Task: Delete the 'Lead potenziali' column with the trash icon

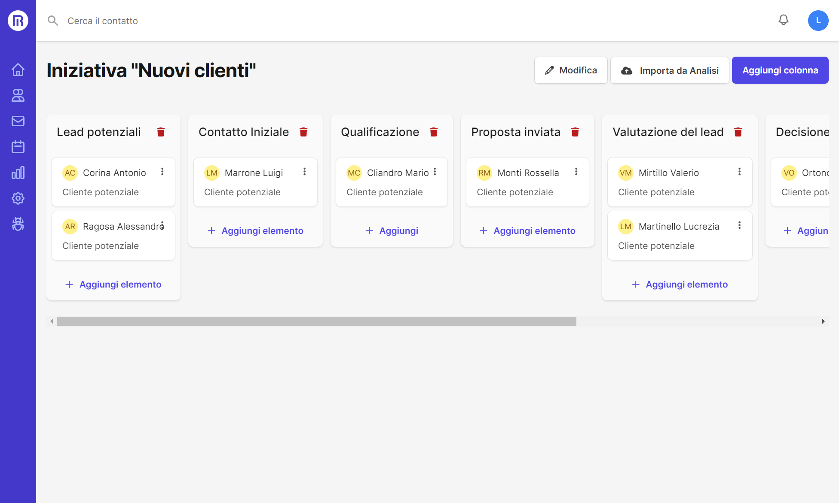Action: click(x=161, y=132)
